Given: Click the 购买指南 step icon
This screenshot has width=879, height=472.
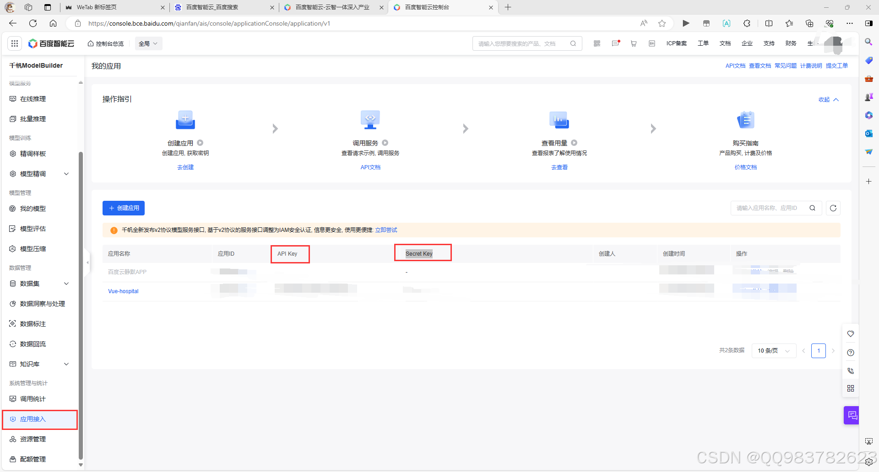Looking at the screenshot, I should click(746, 120).
